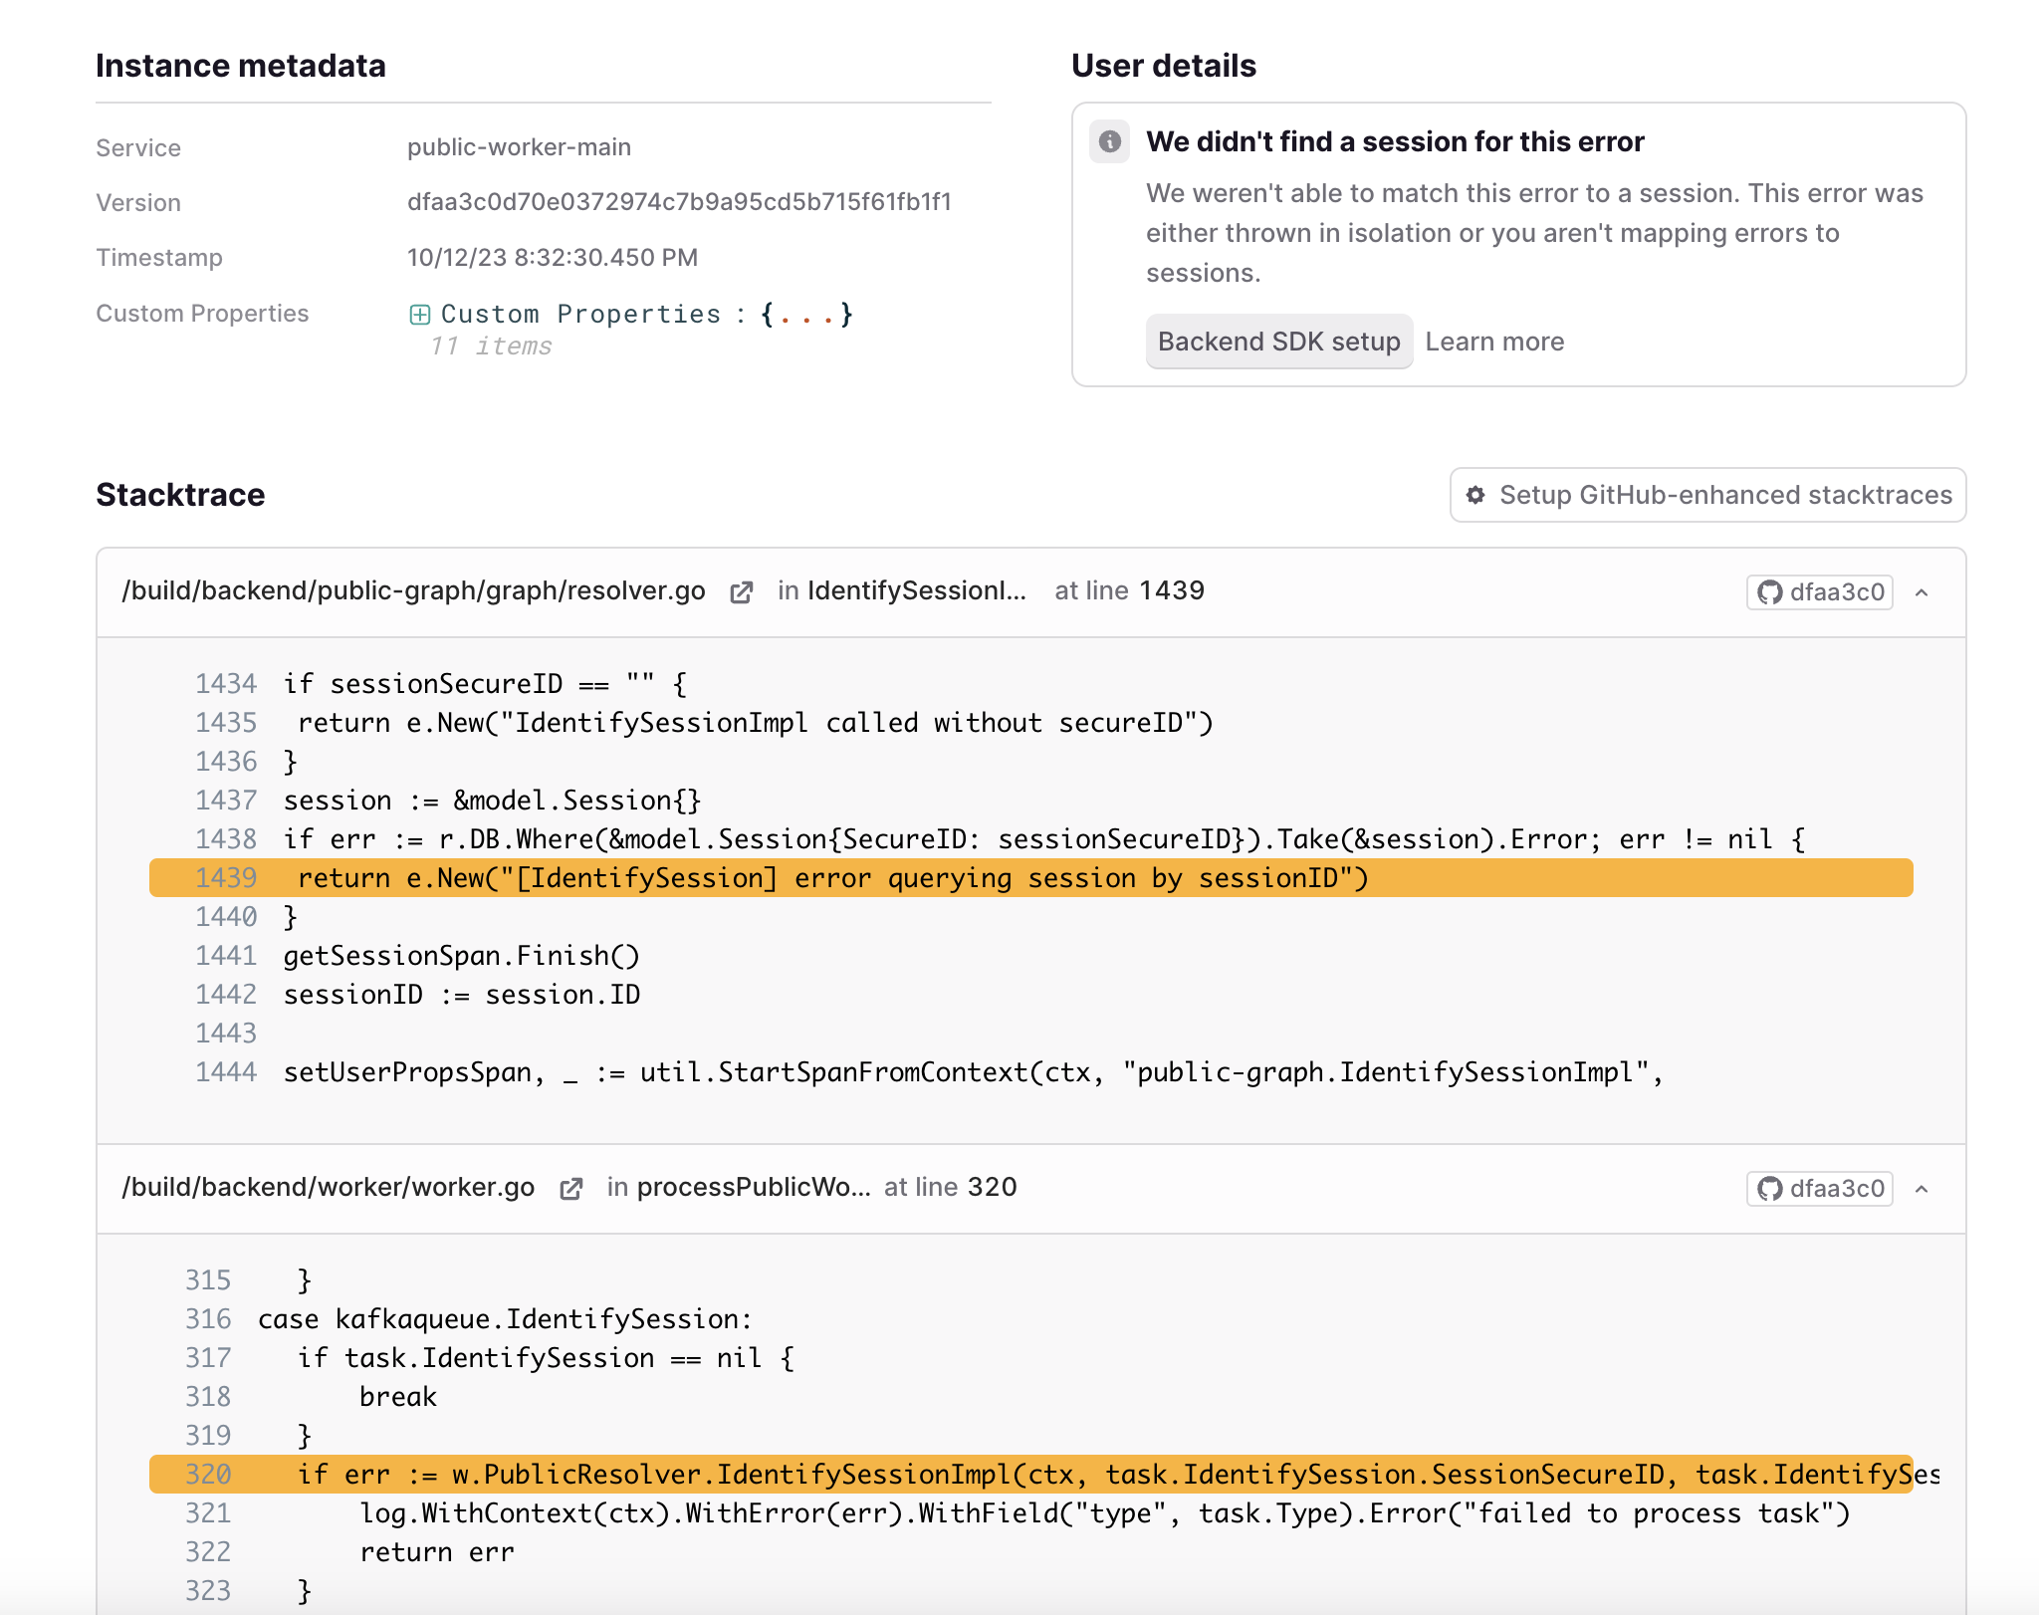Viewport: 2039px width, 1615px height.
Task: Click 'at line 1439' label
Action: pyautogui.click(x=1130, y=590)
